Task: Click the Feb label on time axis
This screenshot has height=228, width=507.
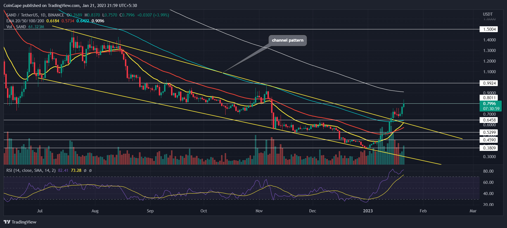Action: [x=423, y=211]
